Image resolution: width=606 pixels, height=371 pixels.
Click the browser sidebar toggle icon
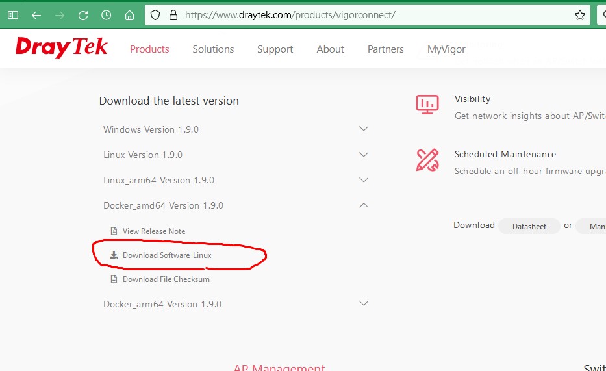pos(12,15)
